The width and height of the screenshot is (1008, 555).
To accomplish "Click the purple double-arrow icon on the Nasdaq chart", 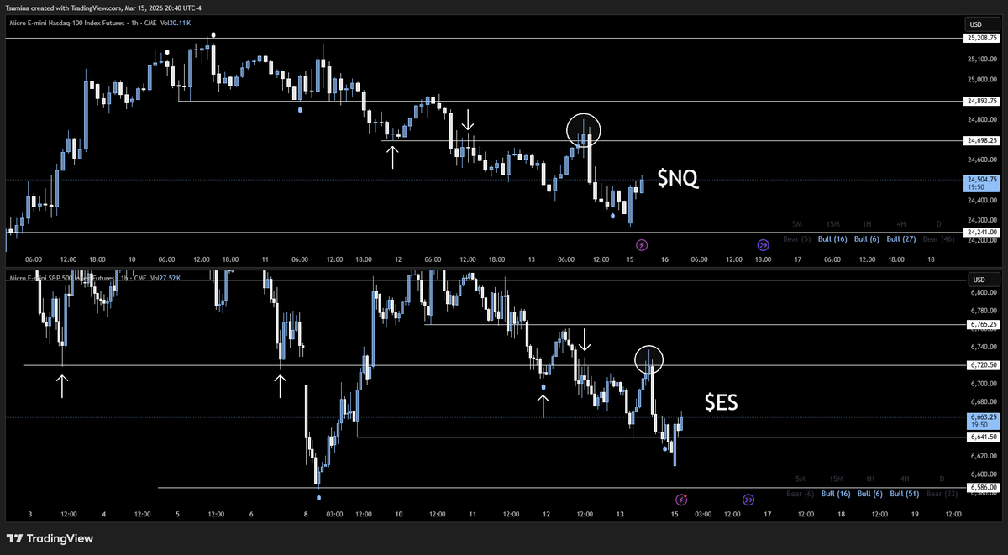I will [764, 245].
